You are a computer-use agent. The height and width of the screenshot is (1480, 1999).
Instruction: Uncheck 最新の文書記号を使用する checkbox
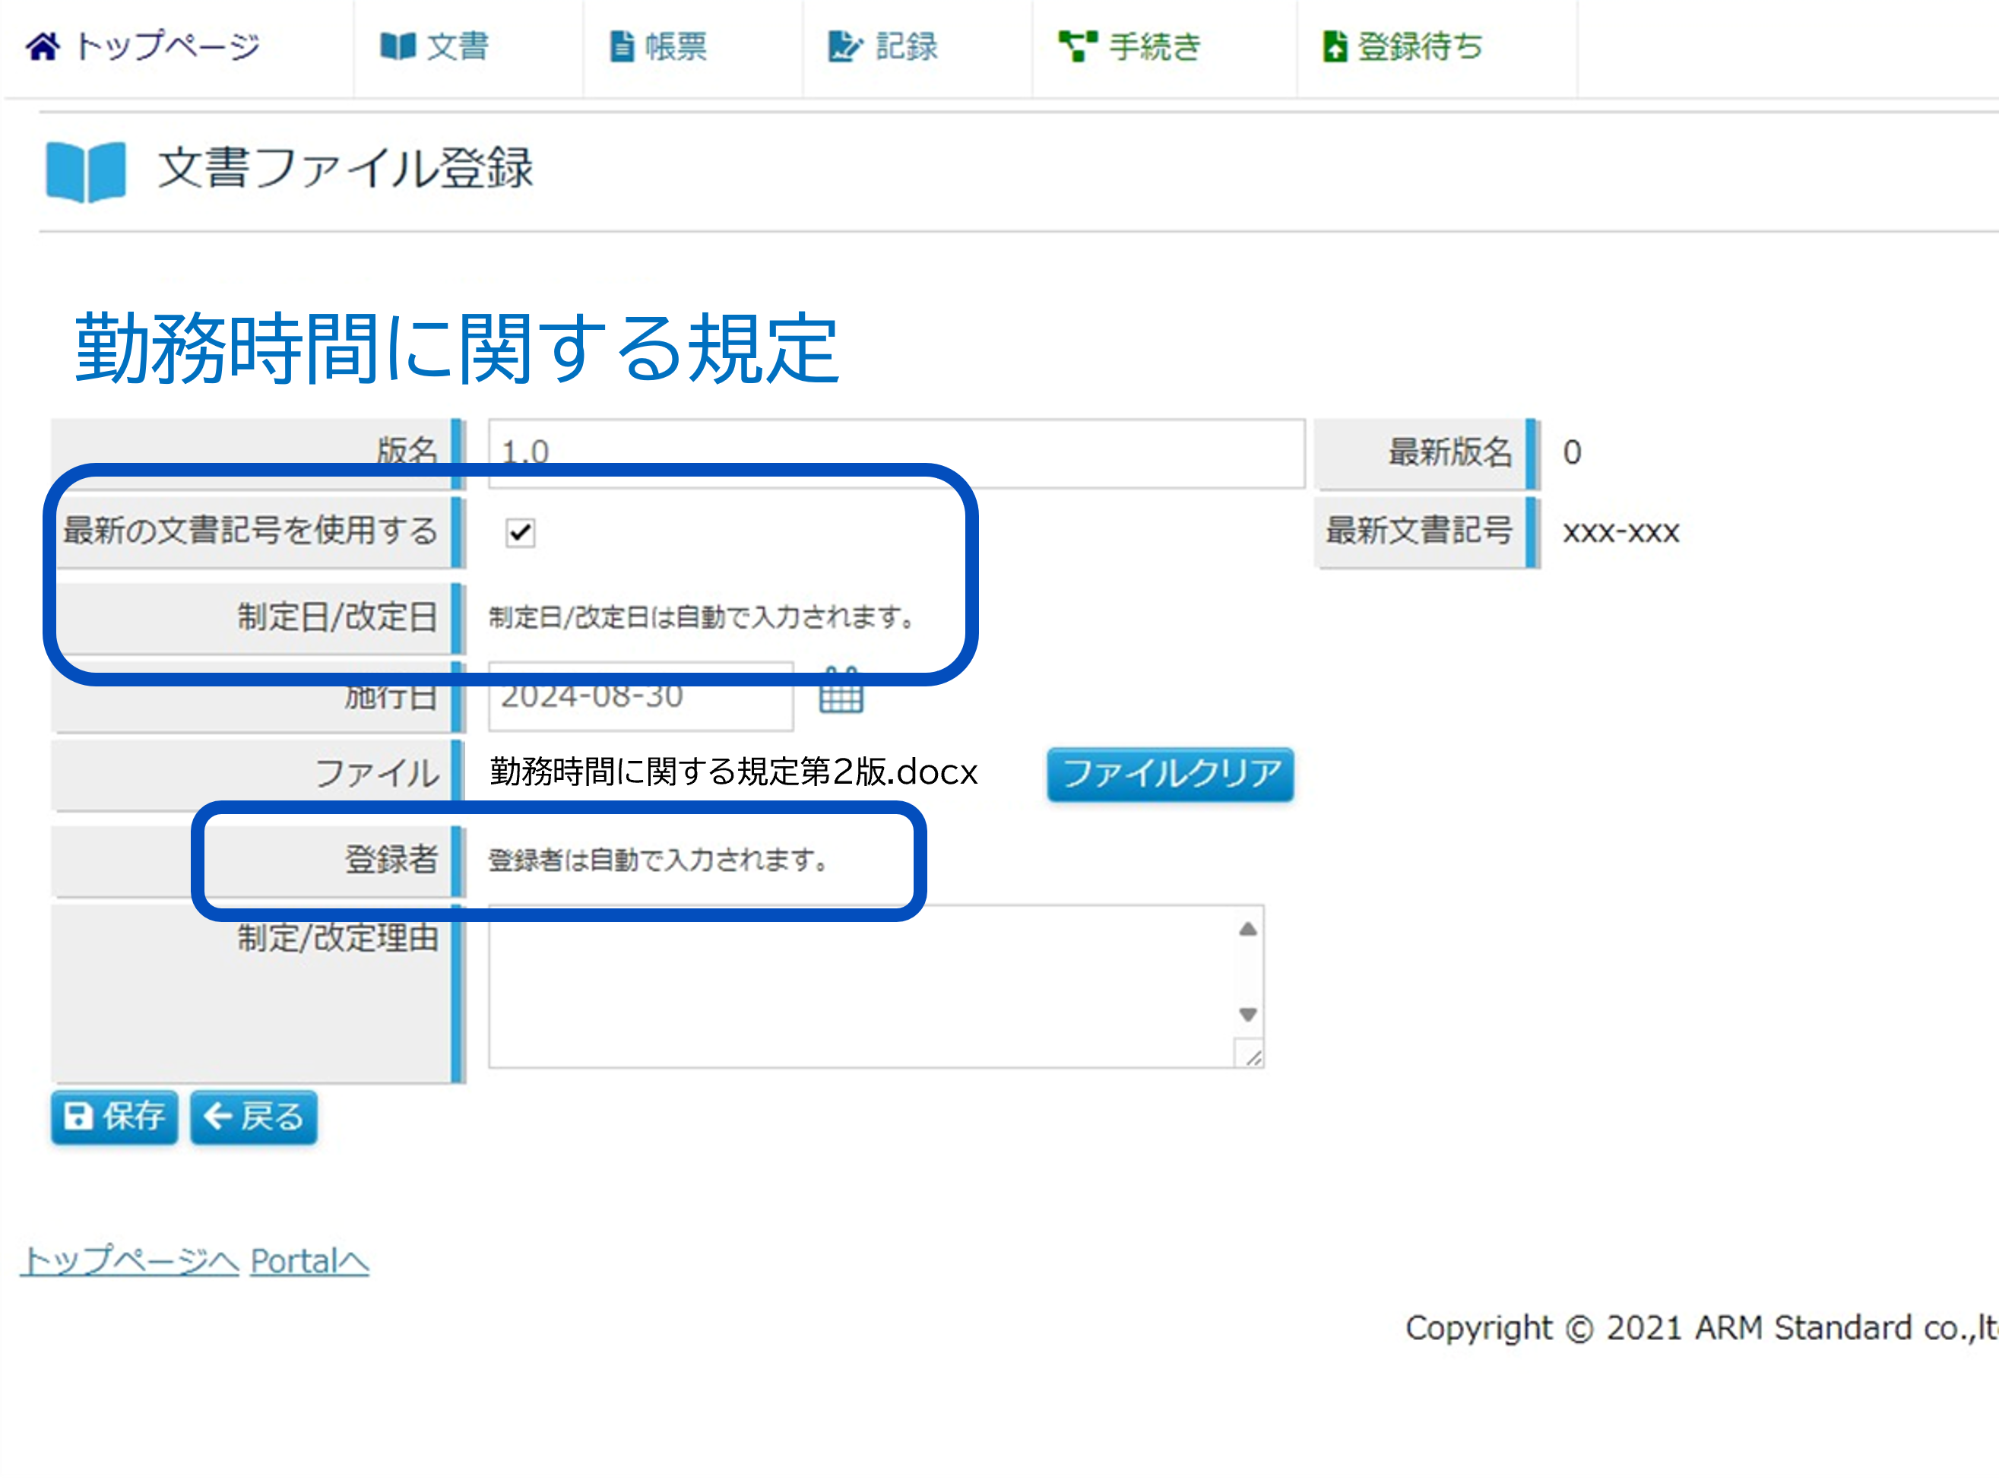(x=521, y=532)
